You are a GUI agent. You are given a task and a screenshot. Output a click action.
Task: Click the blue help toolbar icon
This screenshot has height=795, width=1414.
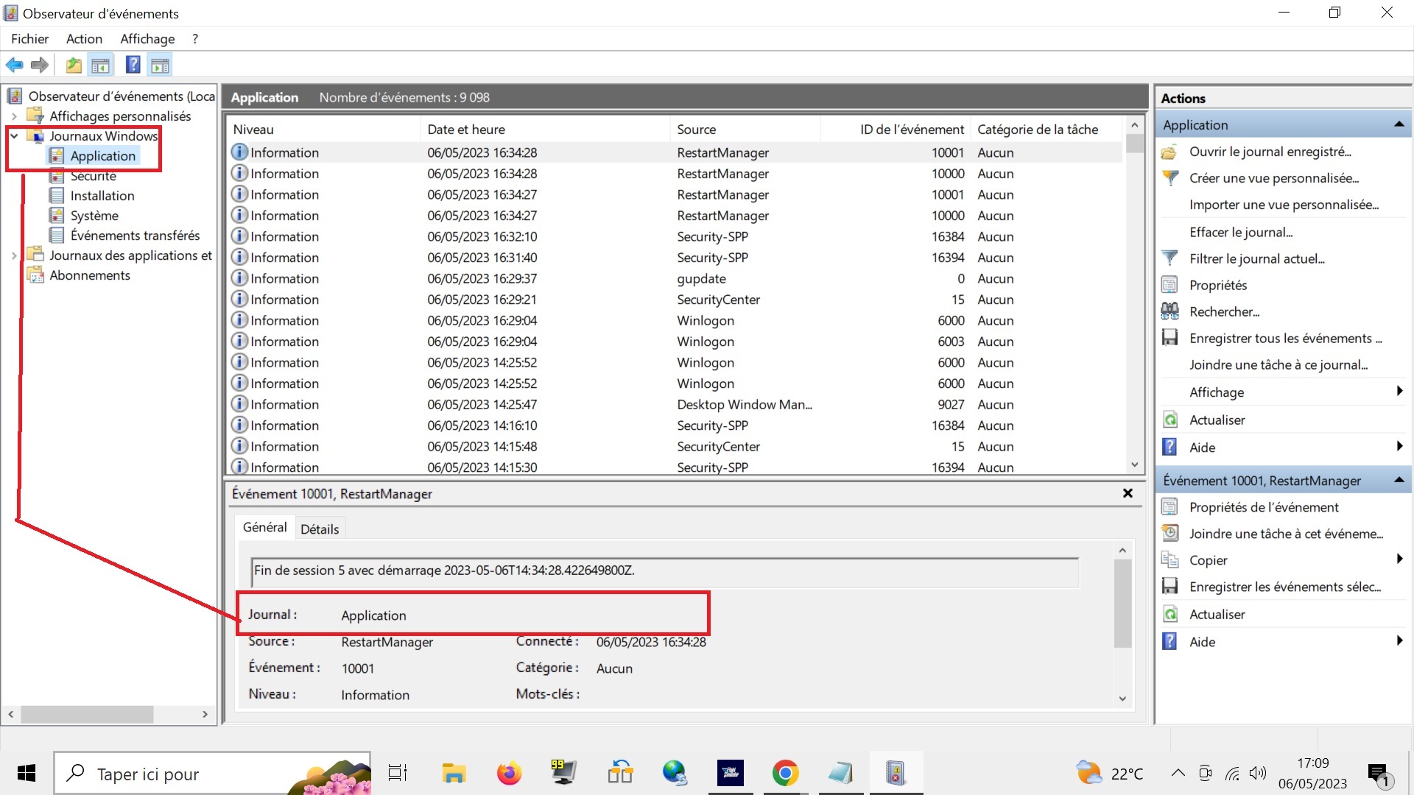pyautogui.click(x=133, y=66)
